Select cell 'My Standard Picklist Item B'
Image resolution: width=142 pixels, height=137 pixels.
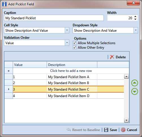(x=72, y=83)
